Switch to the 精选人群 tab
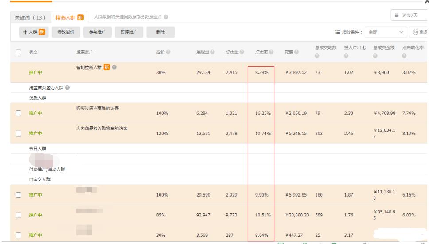 click(69, 17)
